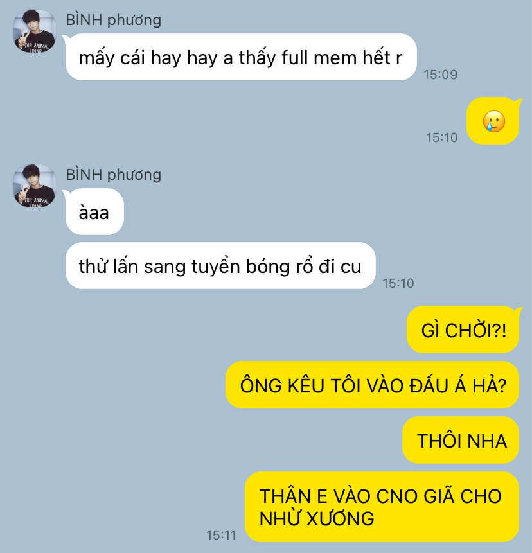
Task: Tap the BÌNH phương name above 'àaa'
Action: pos(113,175)
